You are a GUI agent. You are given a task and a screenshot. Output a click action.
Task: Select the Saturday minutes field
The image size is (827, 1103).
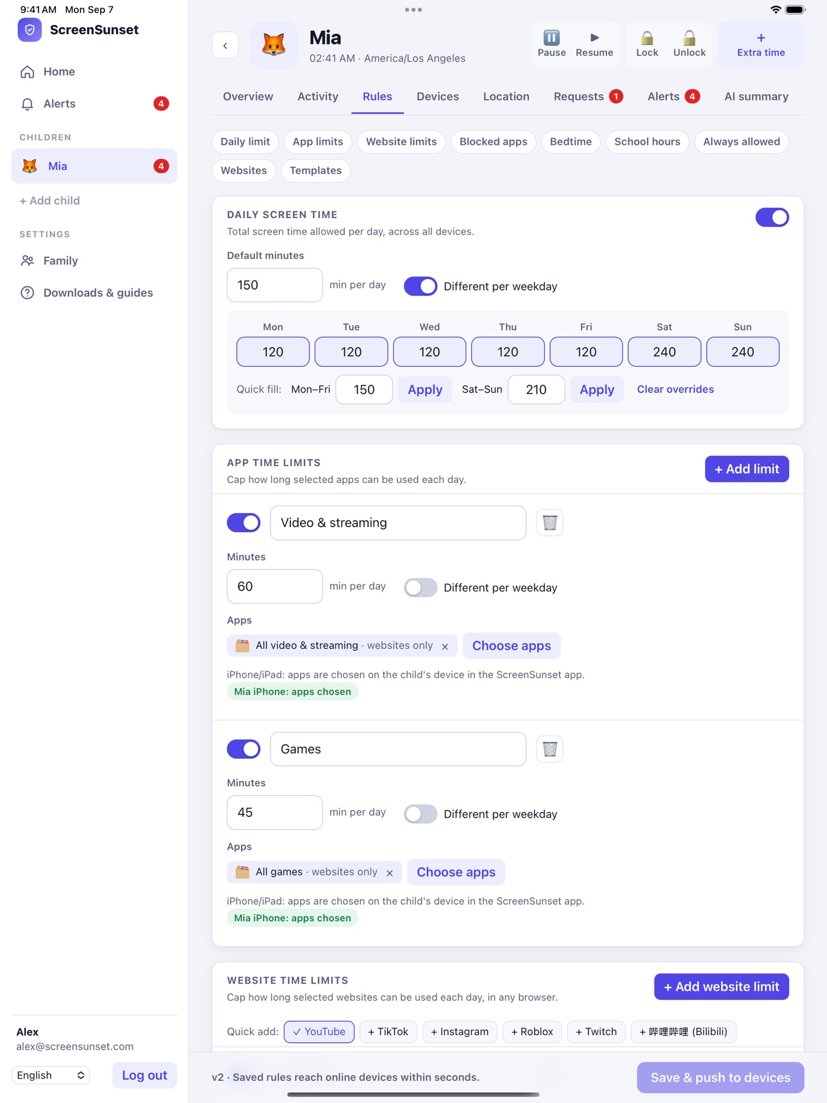click(x=664, y=352)
